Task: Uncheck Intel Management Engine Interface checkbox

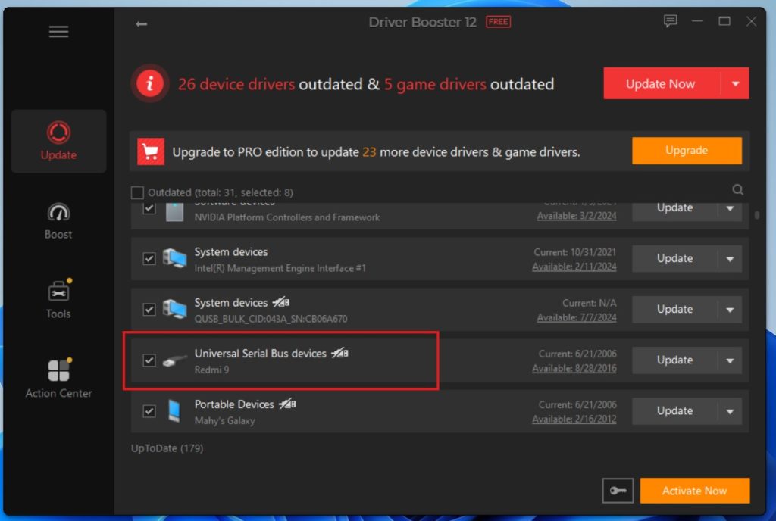Action: 149,258
